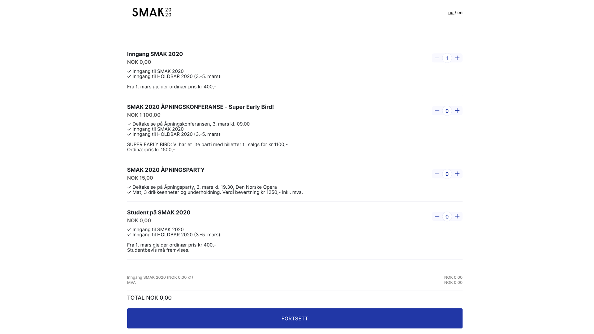Switch language to English
This screenshot has width=594, height=334.
coord(460,13)
